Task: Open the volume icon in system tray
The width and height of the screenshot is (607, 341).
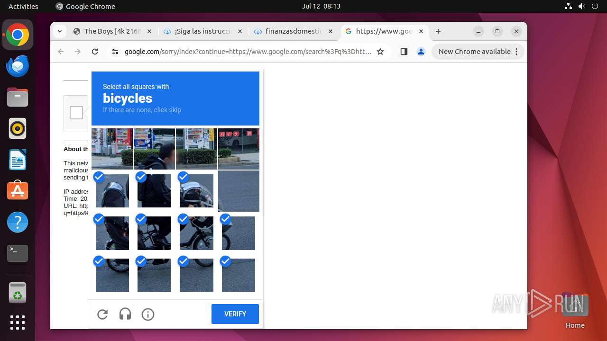Action: coord(581,6)
